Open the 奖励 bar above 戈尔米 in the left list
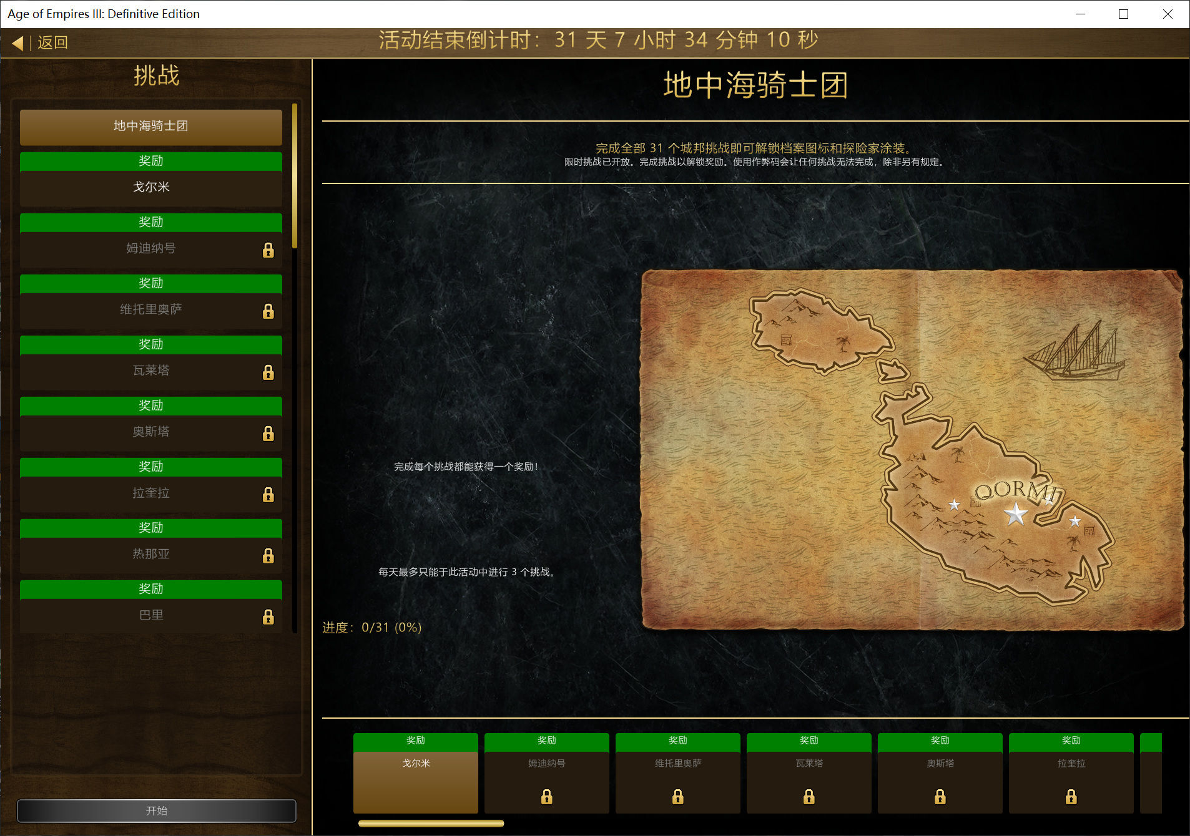1190x836 pixels. pos(151,162)
